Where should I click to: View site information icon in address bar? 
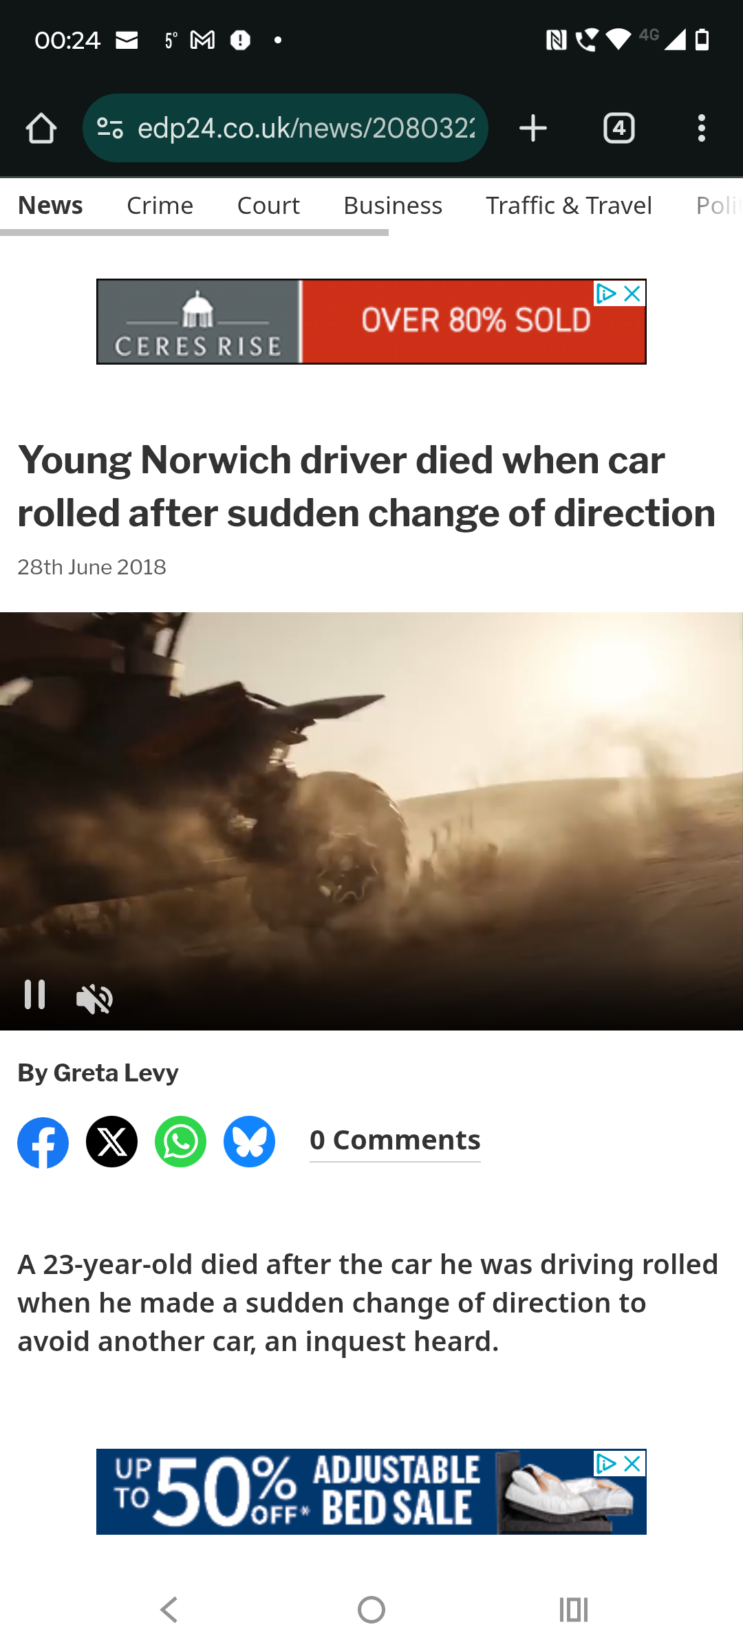pyautogui.click(x=110, y=129)
